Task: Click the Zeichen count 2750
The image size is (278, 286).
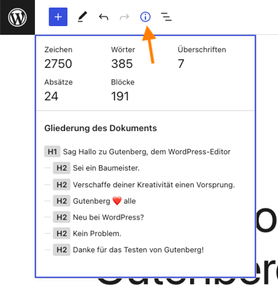Action: 58,64
